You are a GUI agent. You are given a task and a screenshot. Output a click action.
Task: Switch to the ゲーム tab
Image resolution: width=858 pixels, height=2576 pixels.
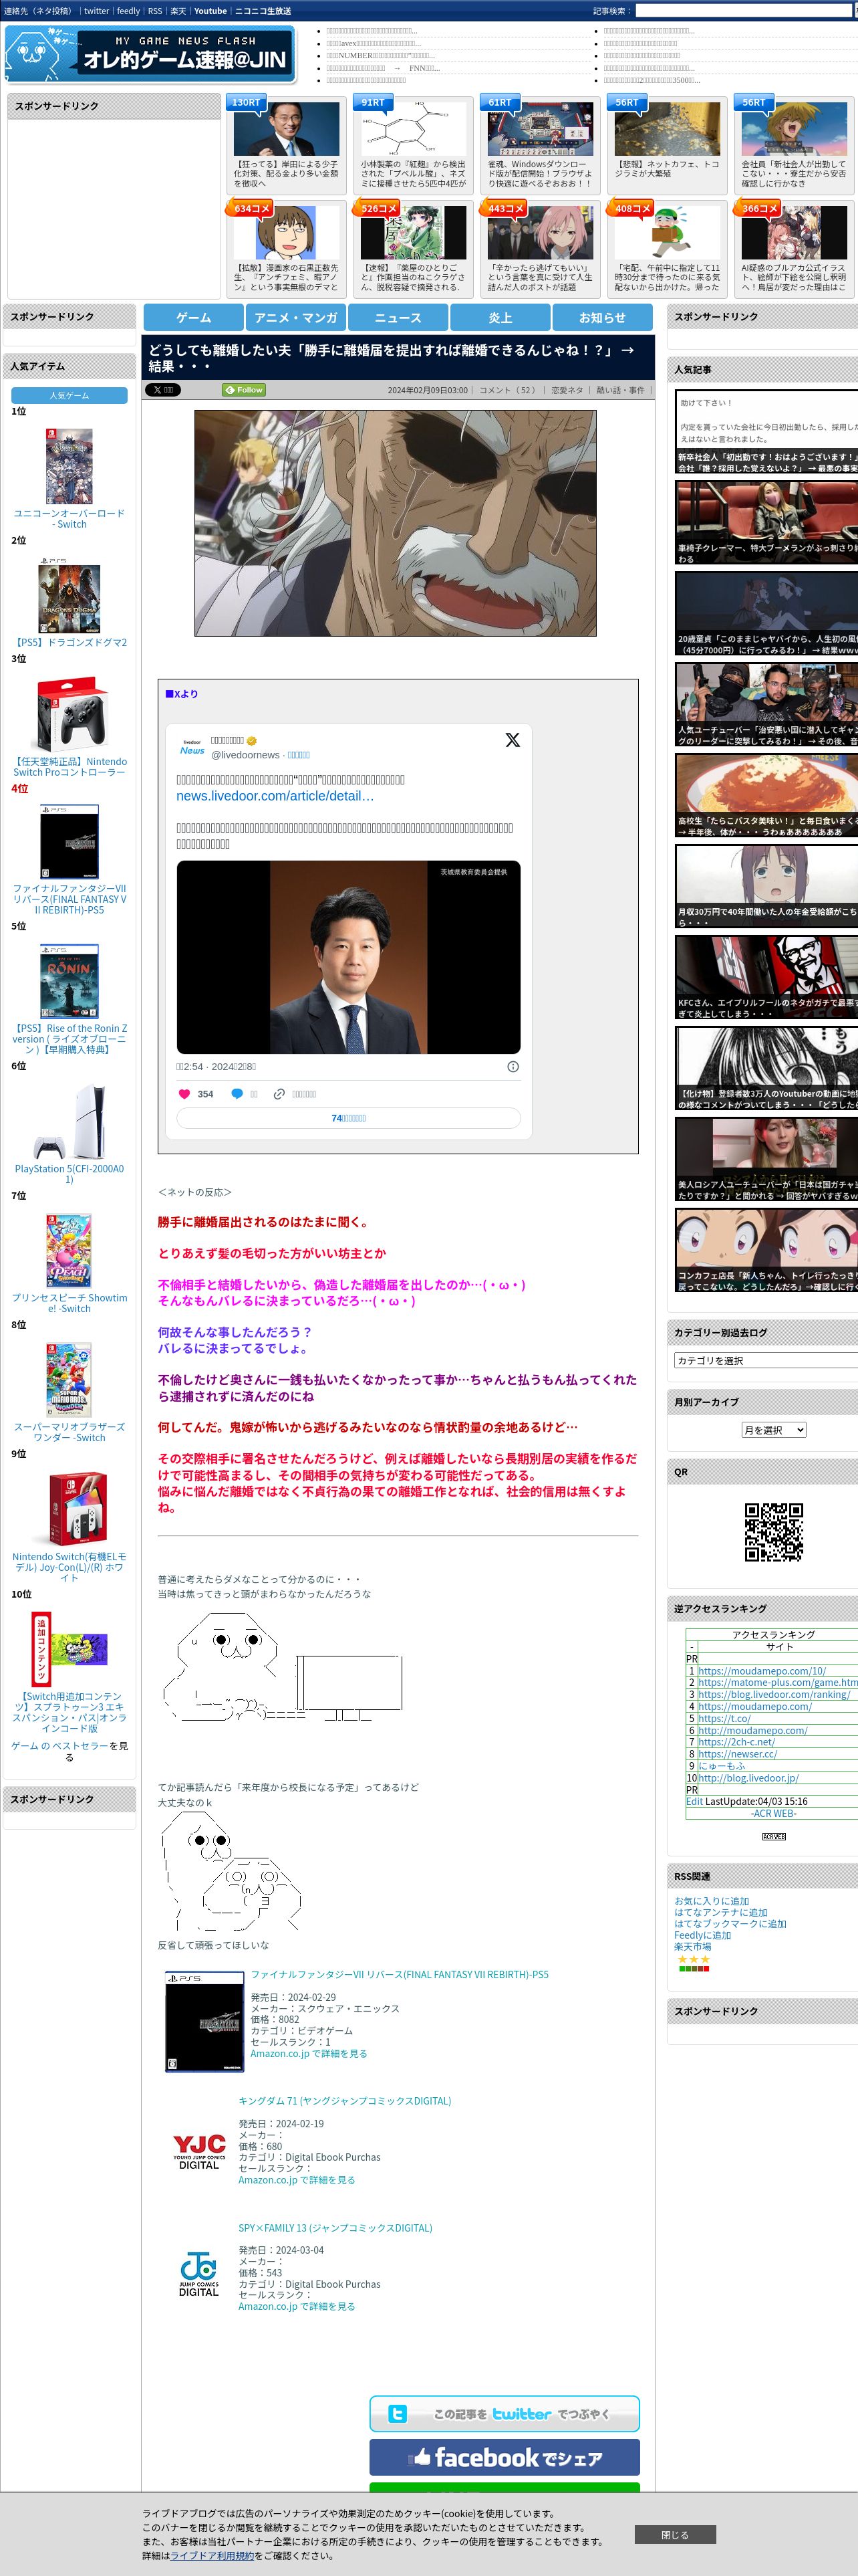coord(194,317)
